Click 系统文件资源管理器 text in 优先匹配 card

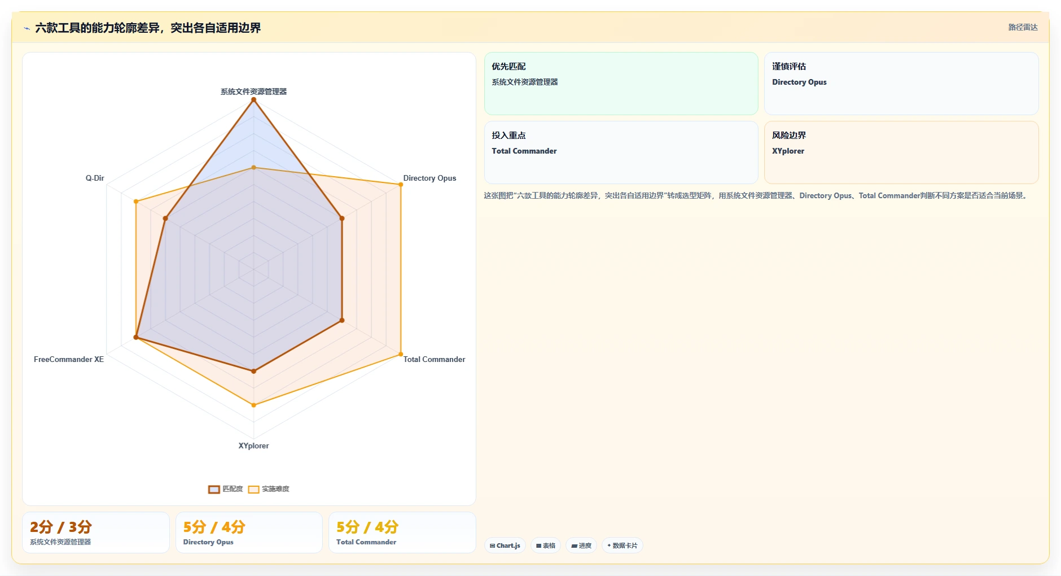525,82
